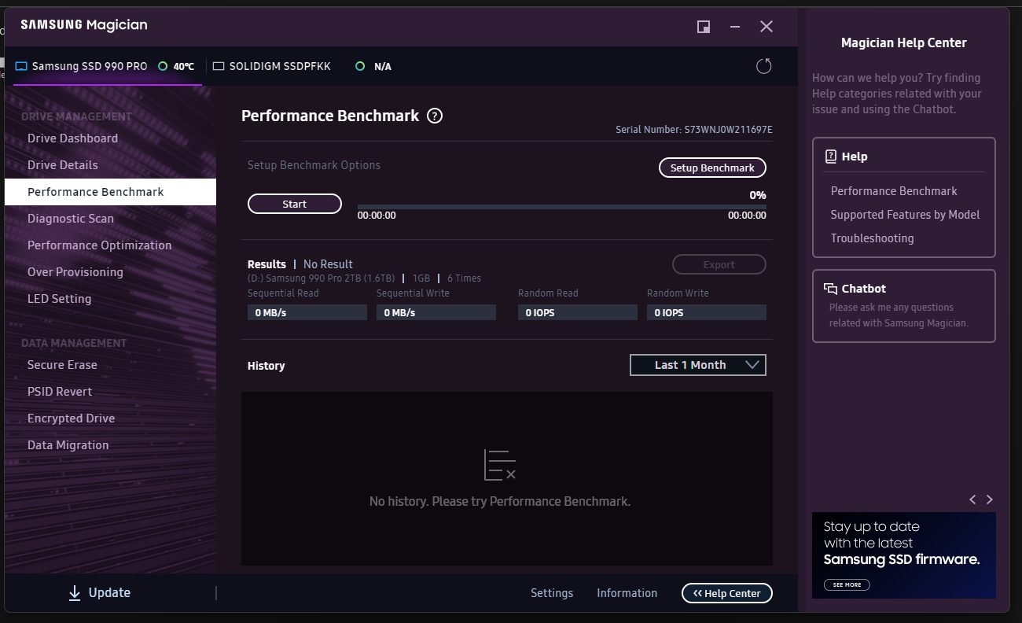The height and width of the screenshot is (623, 1022).
Task: Click the Help book icon
Action: [830, 157]
